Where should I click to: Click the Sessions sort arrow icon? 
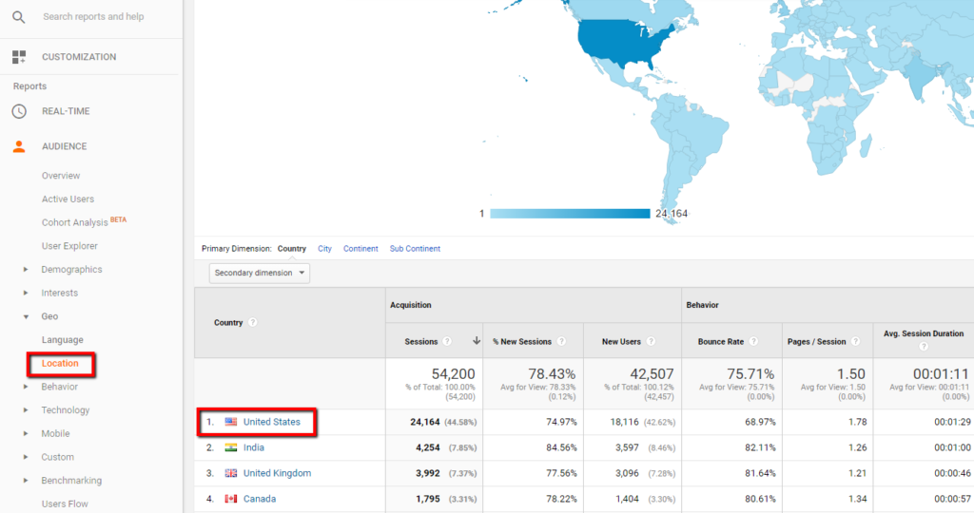point(476,342)
